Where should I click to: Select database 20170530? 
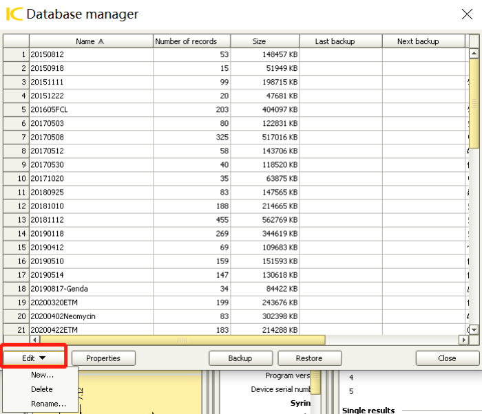(x=91, y=165)
